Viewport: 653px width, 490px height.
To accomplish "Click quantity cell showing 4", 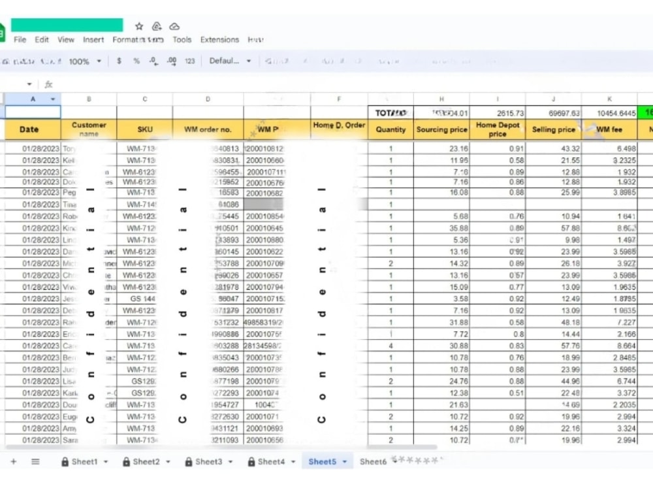I will [x=390, y=346].
